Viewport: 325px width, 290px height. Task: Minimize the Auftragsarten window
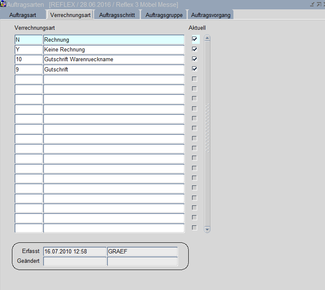click(312, 4)
